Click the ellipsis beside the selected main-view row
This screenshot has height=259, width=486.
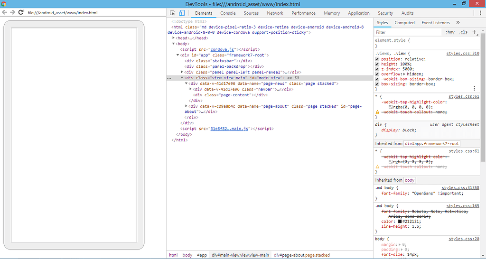(x=169, y=78)
